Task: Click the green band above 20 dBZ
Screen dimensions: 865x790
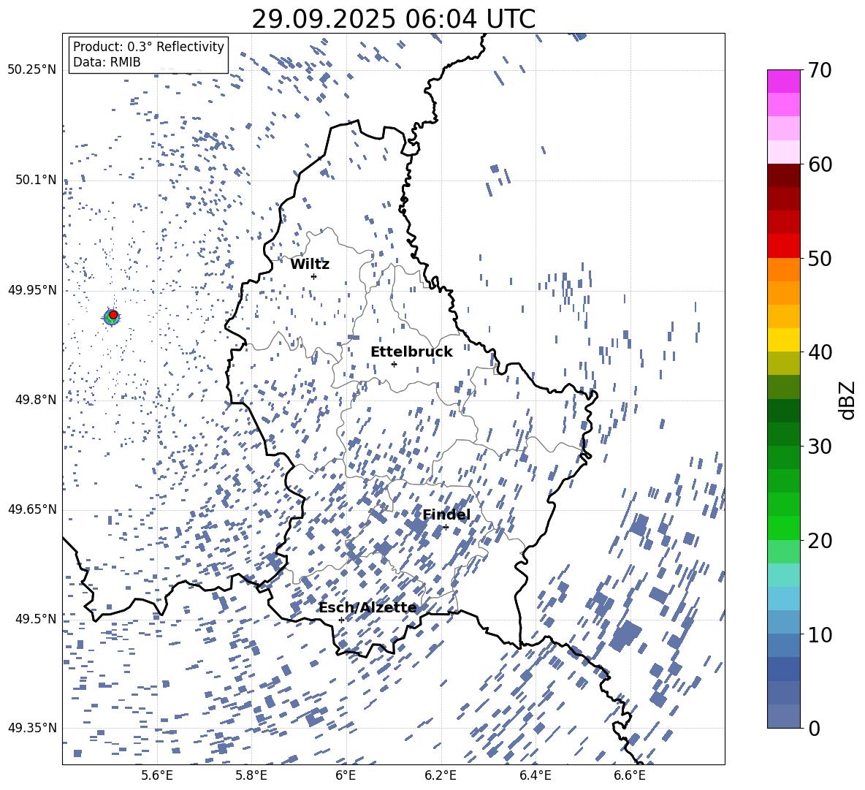Action: click(x=783, y=528)
